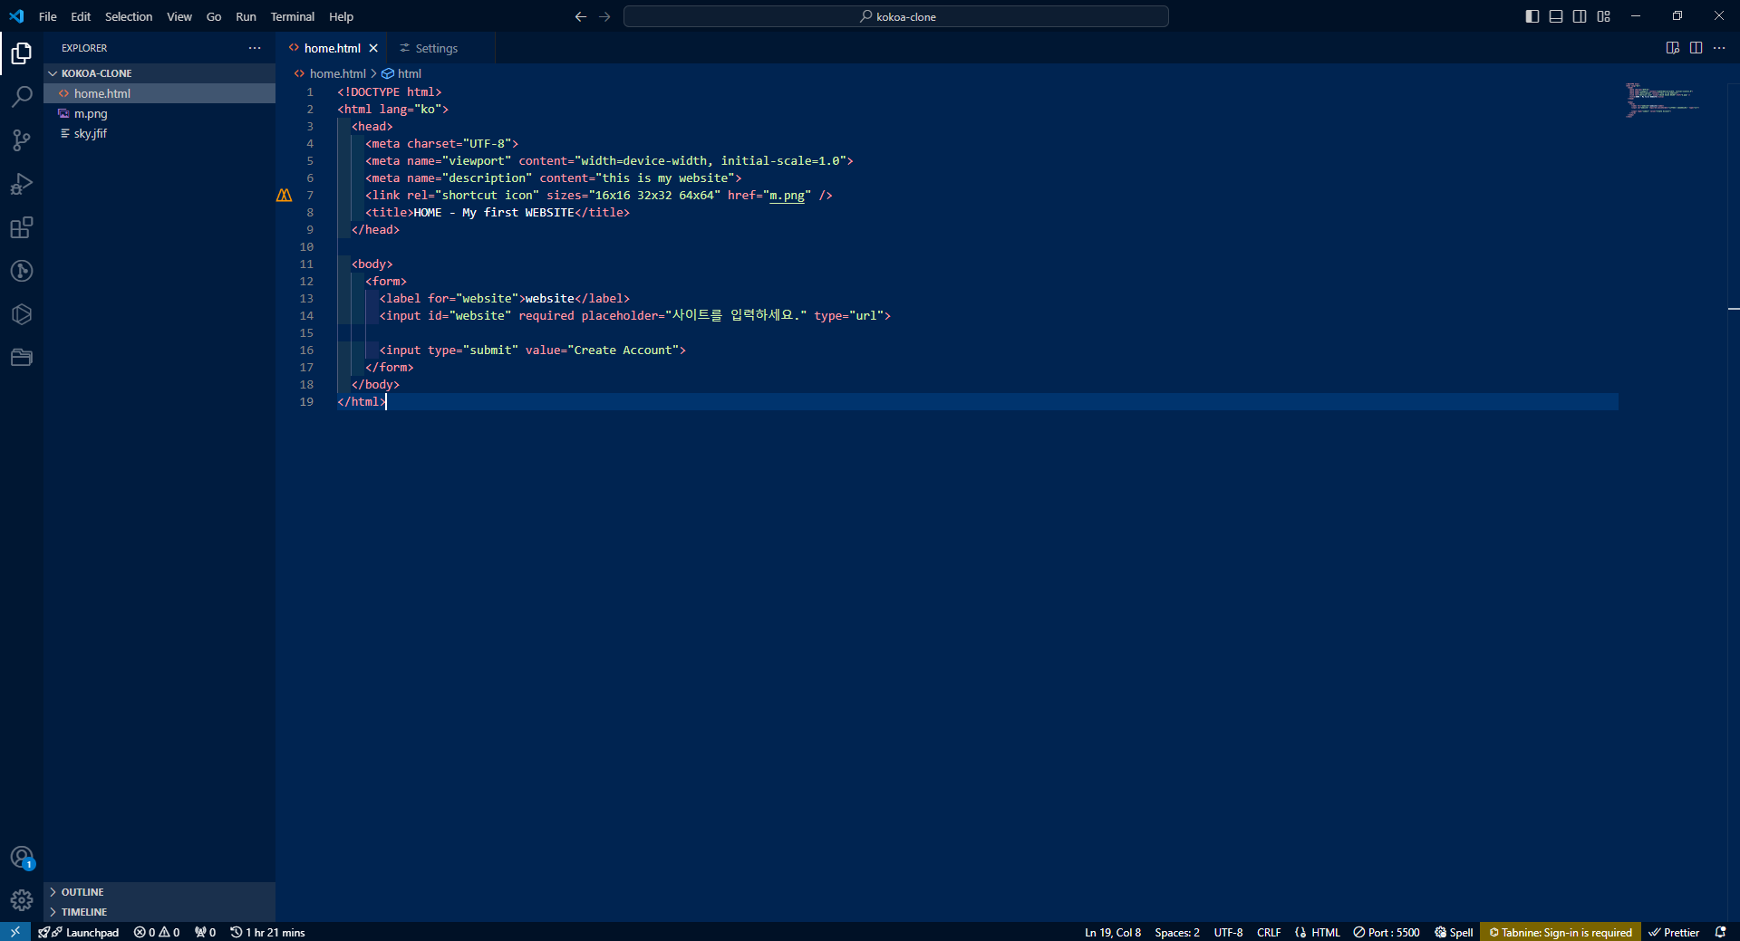1740x941 pixels.
Task: Change encoding via UTF-8 status item
Action: coord(1228,932)
